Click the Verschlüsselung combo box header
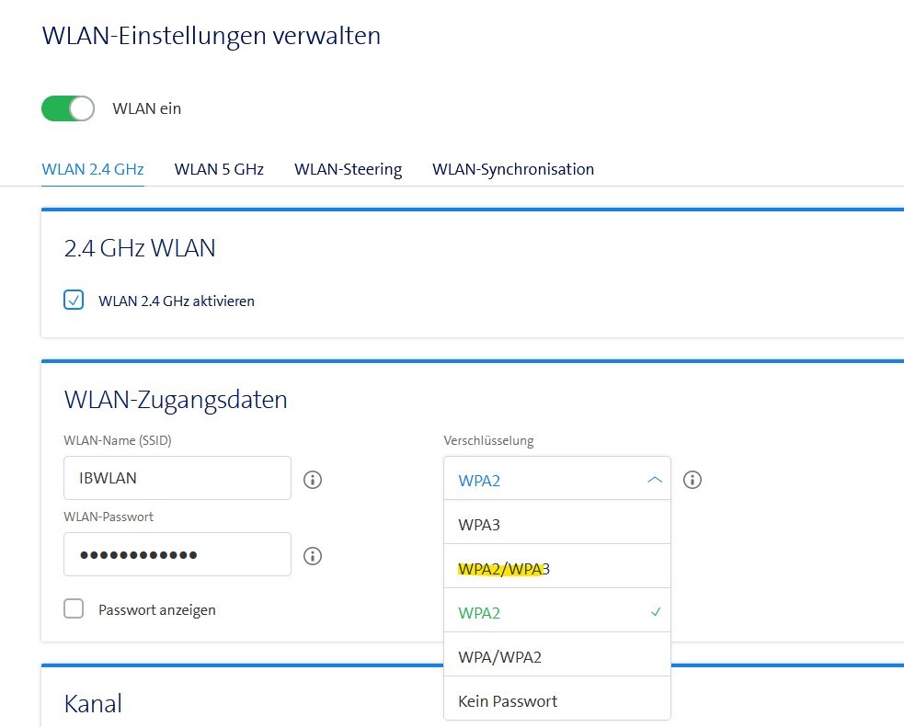Screen dimensions: 904x727 543,480
